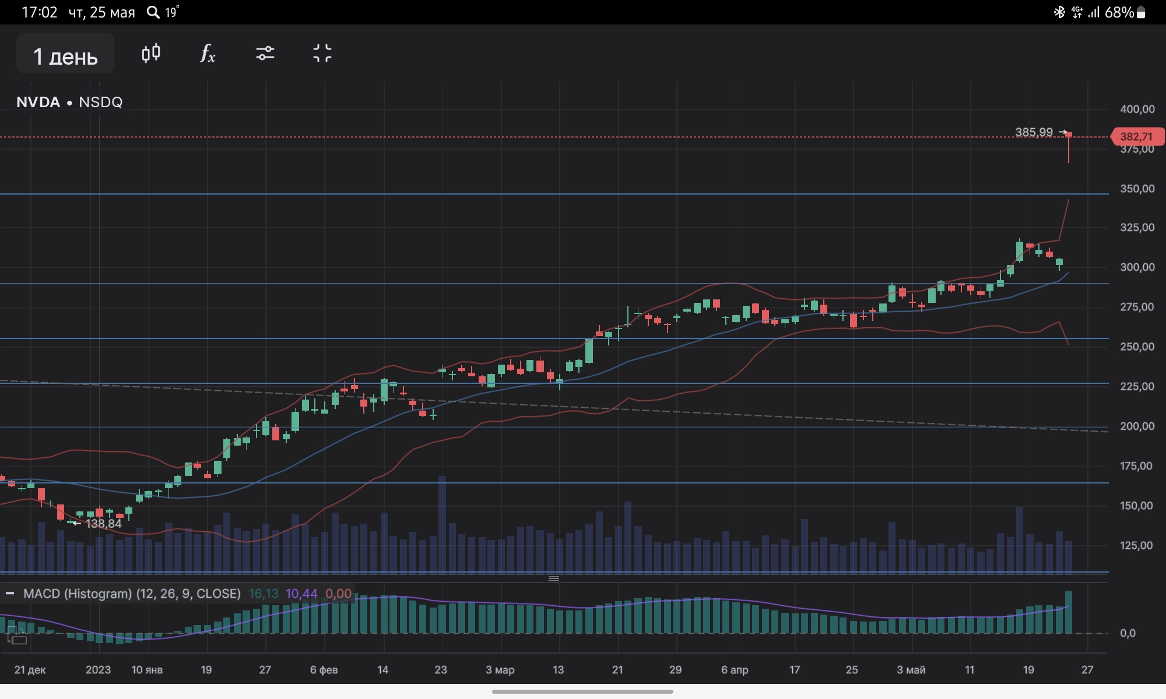The height and width of the screenshot is (699, 1166).
Task: Click the MACD signal value 10,44
Action: (x=301, y=594)
